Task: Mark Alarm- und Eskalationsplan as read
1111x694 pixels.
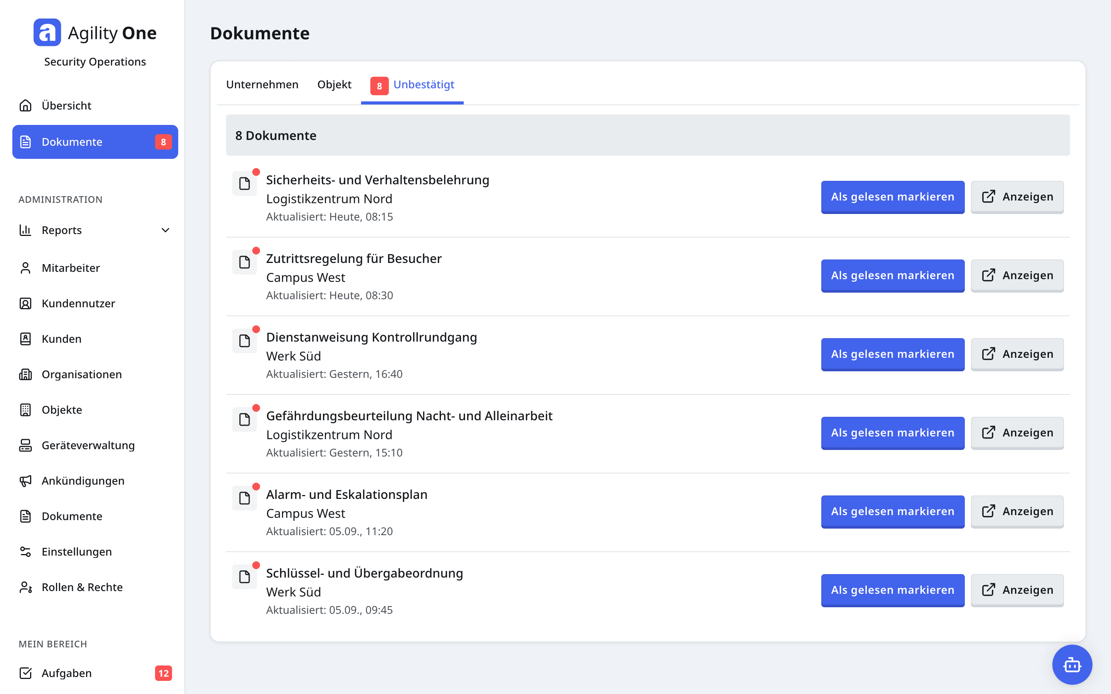Action: [x=893, y=511]
